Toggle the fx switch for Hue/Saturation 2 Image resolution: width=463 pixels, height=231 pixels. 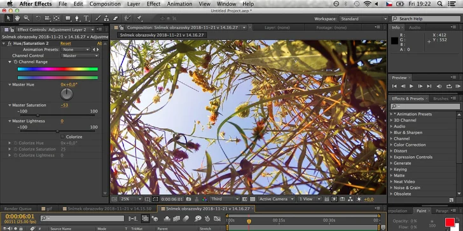click(x=9, y=43)
